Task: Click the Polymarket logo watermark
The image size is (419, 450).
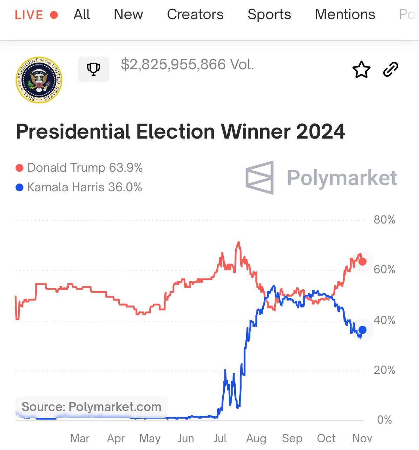Action: (321, 178)
